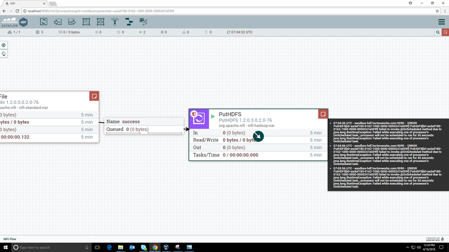Image resolution: width=449 pixels, height=252 pixels.
Task: Click the Output Port toolbar icon
Action: point(72,22)
